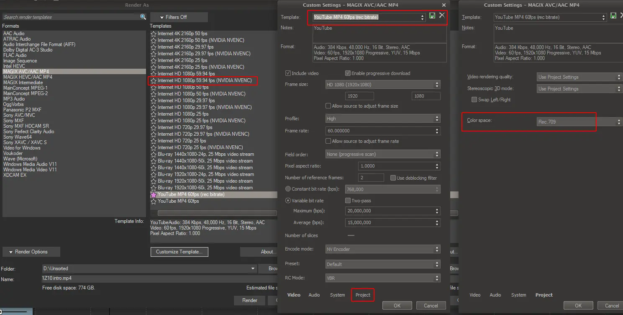The height and width of the screenshot is (315, 623).
Task: Click star next to Internet HD 720p 25 fps
Action: tap(154, 141)
